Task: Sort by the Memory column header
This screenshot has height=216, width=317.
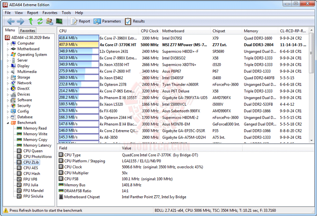Action: (x=260, y=31)
